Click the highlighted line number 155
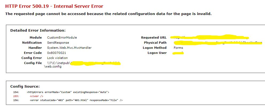Viewport: 265px width, 108px height. click(16, 96)
